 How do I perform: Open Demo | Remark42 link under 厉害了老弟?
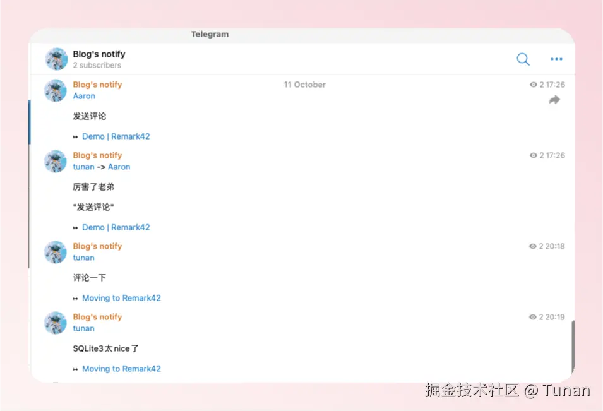(116, 227)
